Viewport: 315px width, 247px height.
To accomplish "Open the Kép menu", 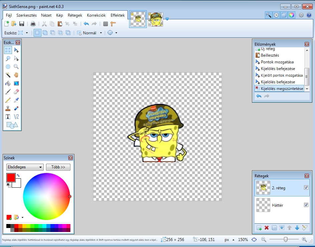I will point(59,15).
